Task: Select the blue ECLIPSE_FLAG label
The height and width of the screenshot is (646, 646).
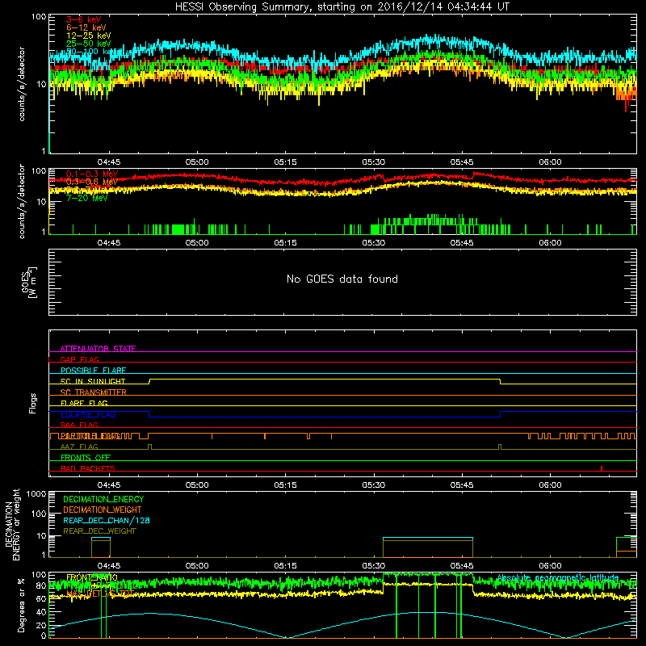Action: 88,414
